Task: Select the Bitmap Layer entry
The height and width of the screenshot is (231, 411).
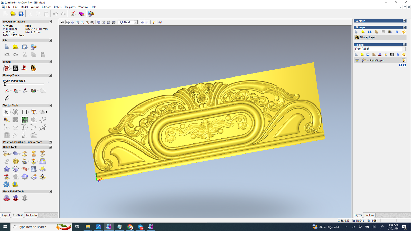Action: click(368, 37)
